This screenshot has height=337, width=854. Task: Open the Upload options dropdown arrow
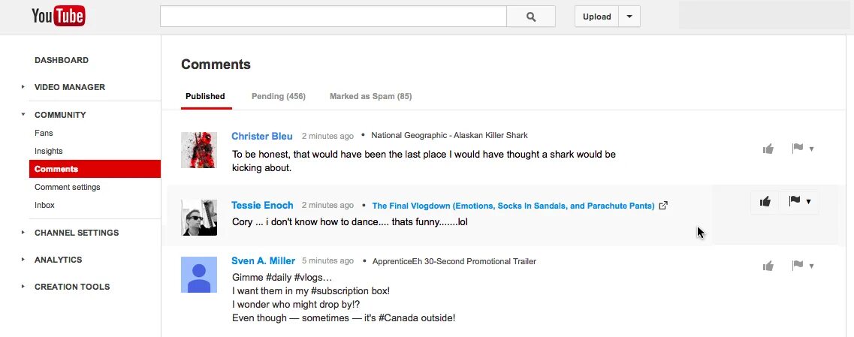(629, 17)
